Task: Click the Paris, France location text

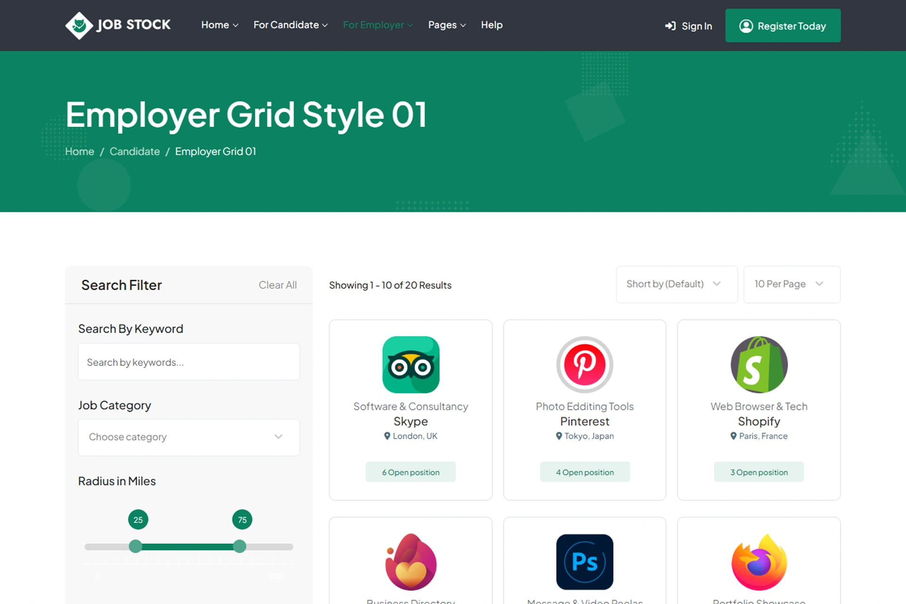Action: coord(763,436)
